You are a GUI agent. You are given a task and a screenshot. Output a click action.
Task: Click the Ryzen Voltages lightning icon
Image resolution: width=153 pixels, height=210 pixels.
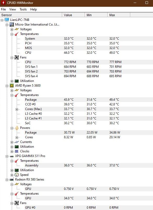[x=17, y=90]
